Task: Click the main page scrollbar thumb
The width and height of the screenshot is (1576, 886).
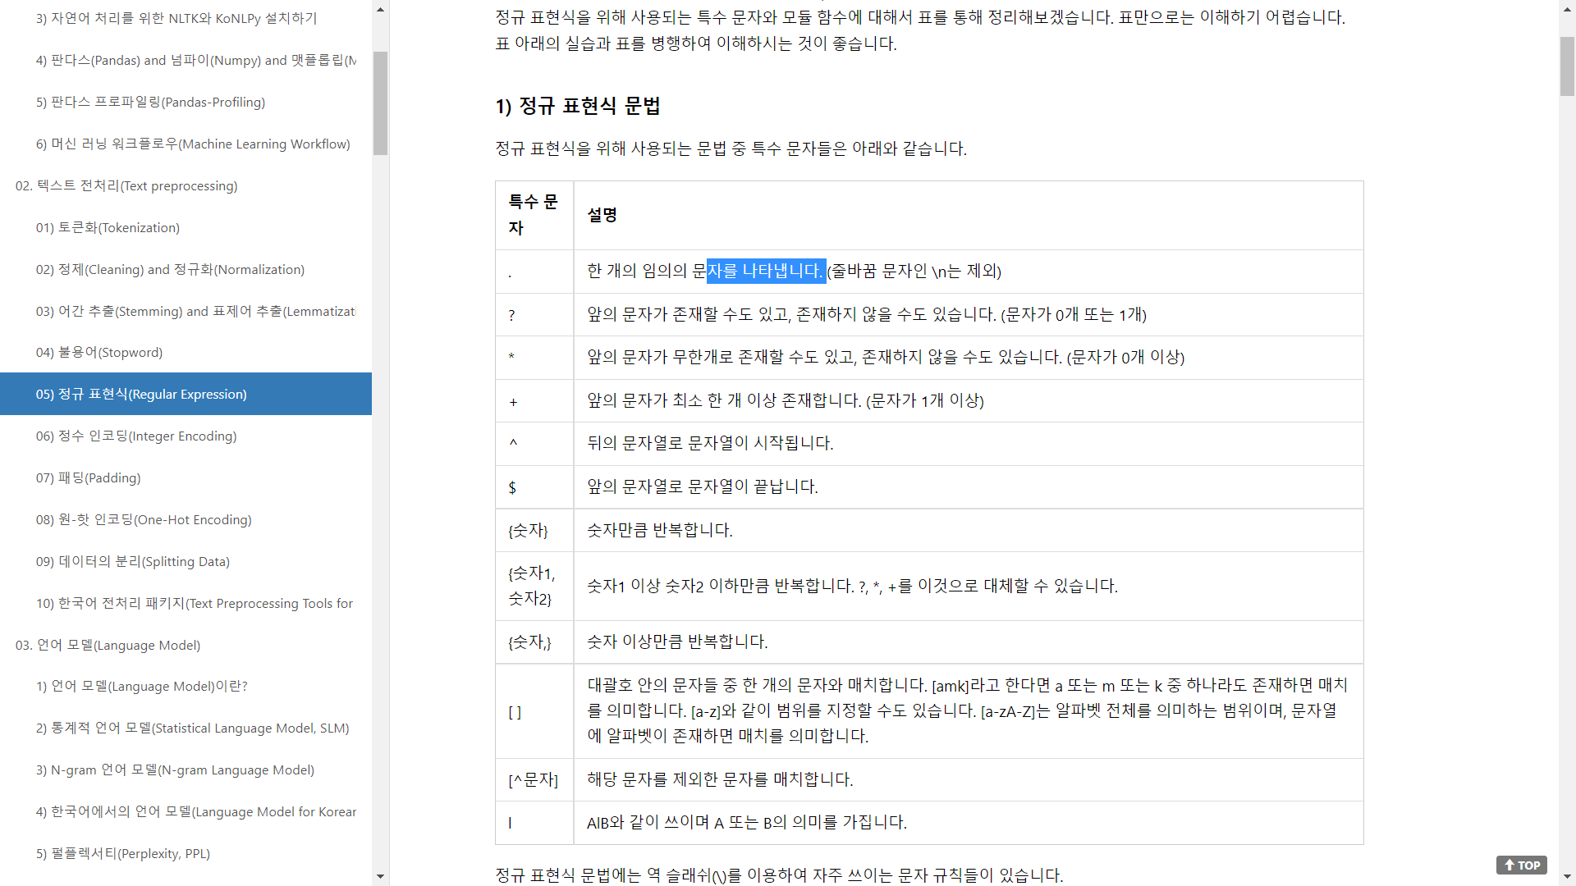Action: tap(1567, 66)
